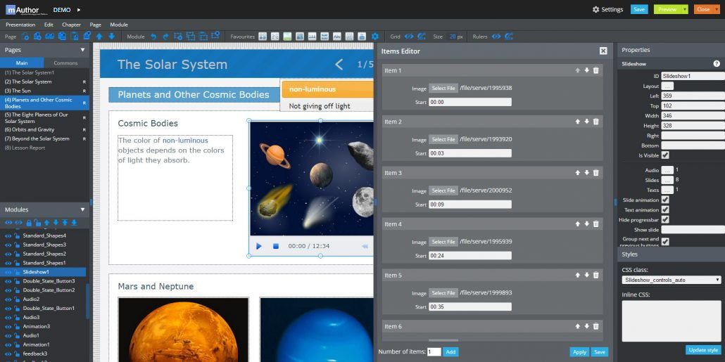
Task: Click Apply in Items Editor
Action: pyautogui.click(x=579, y=352)
